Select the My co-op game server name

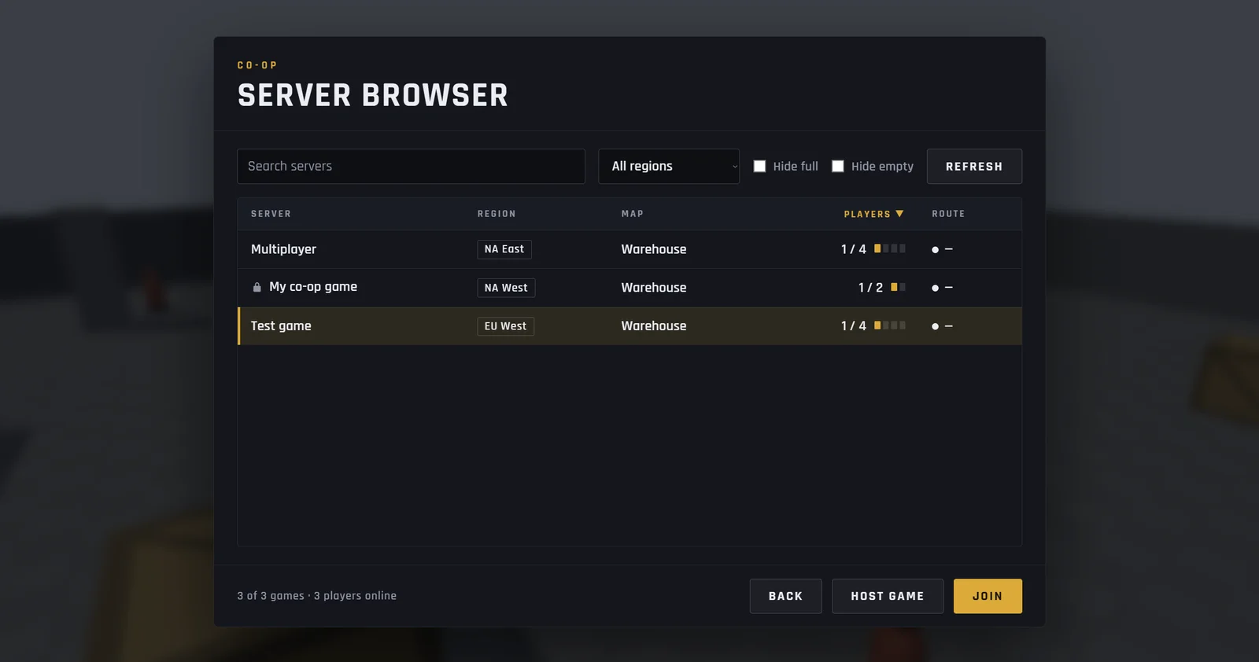[313, 287]
